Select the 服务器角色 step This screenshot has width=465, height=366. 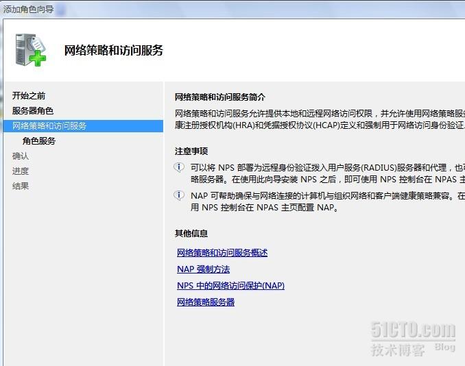(33, 110)
